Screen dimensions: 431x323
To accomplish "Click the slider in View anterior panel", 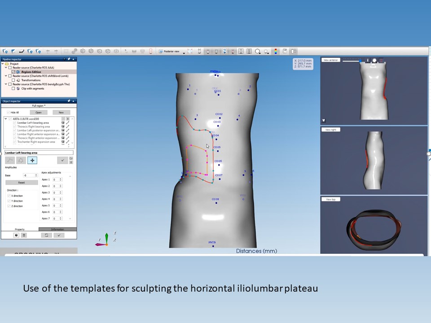I will [352, 61].
